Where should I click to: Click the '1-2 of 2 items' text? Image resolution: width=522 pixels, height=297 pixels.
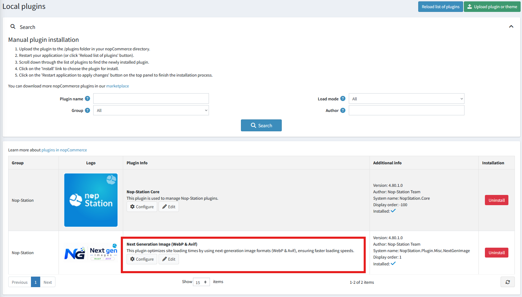[362, 282]
